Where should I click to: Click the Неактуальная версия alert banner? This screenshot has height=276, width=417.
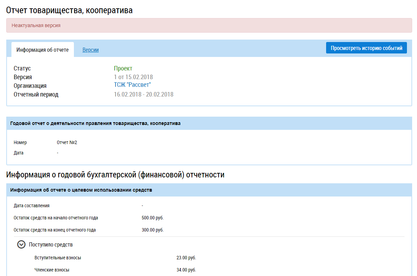pyautogui.click(x=209, y=25)
